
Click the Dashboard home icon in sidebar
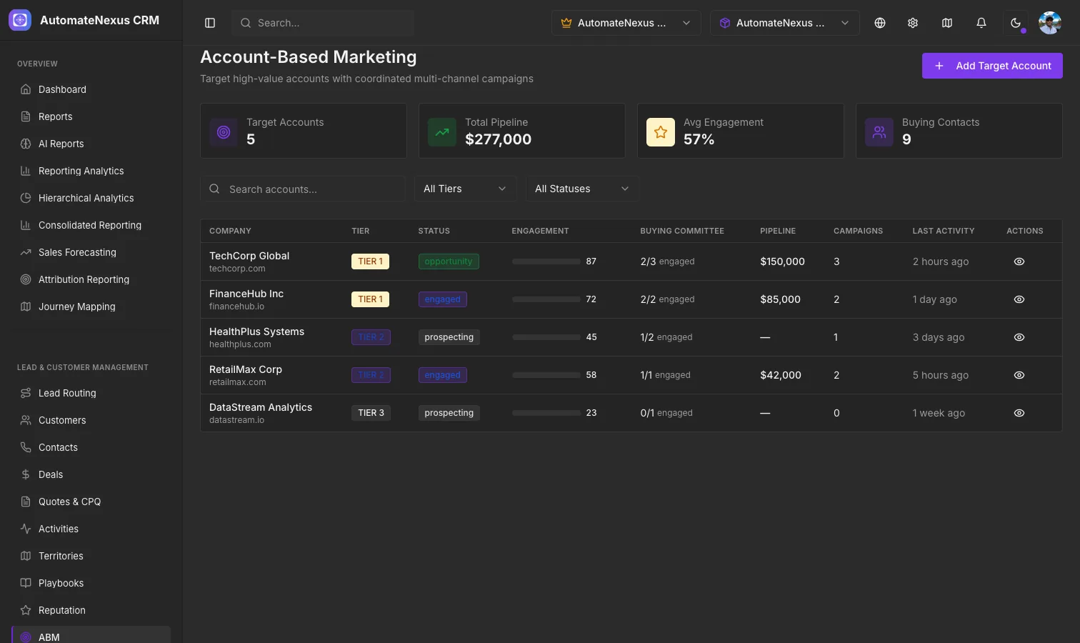pyautogui.click(x=26, y=89)
